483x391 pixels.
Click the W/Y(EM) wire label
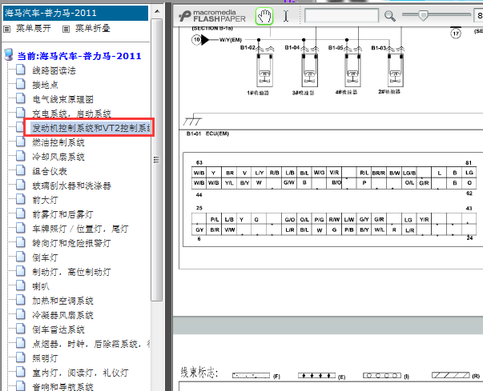[x=231, y=40]
